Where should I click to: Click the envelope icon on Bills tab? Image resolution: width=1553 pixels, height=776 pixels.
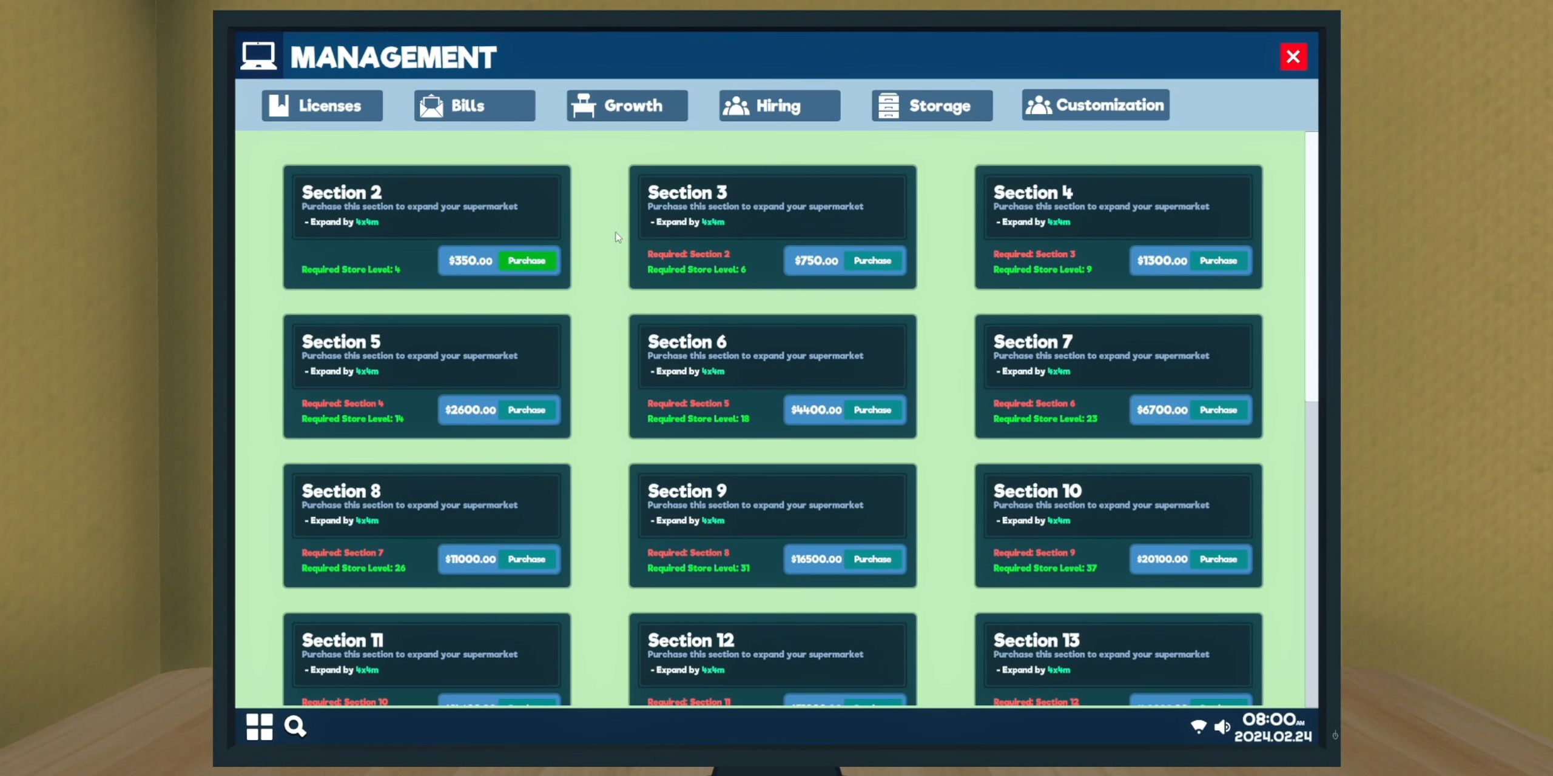pyautogui.click(x=431, y=106)
